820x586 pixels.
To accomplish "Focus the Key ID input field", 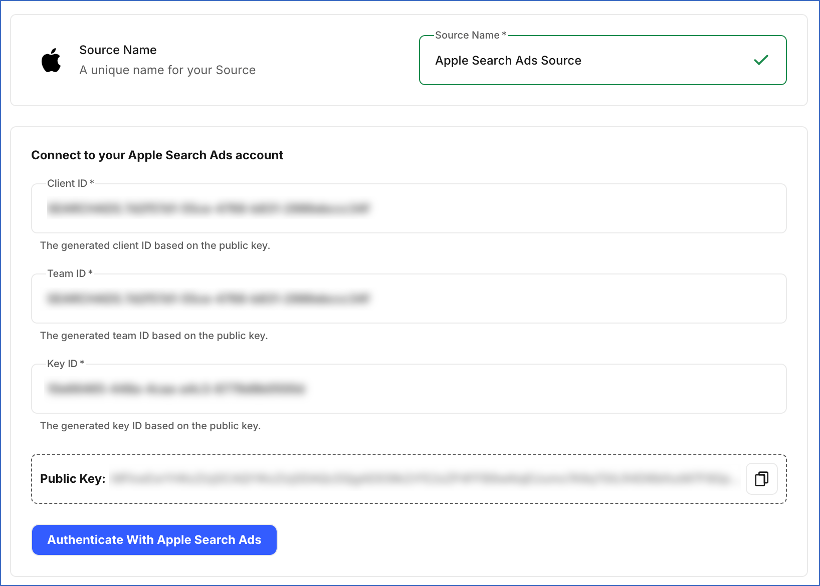I will (x=409, y=389).
